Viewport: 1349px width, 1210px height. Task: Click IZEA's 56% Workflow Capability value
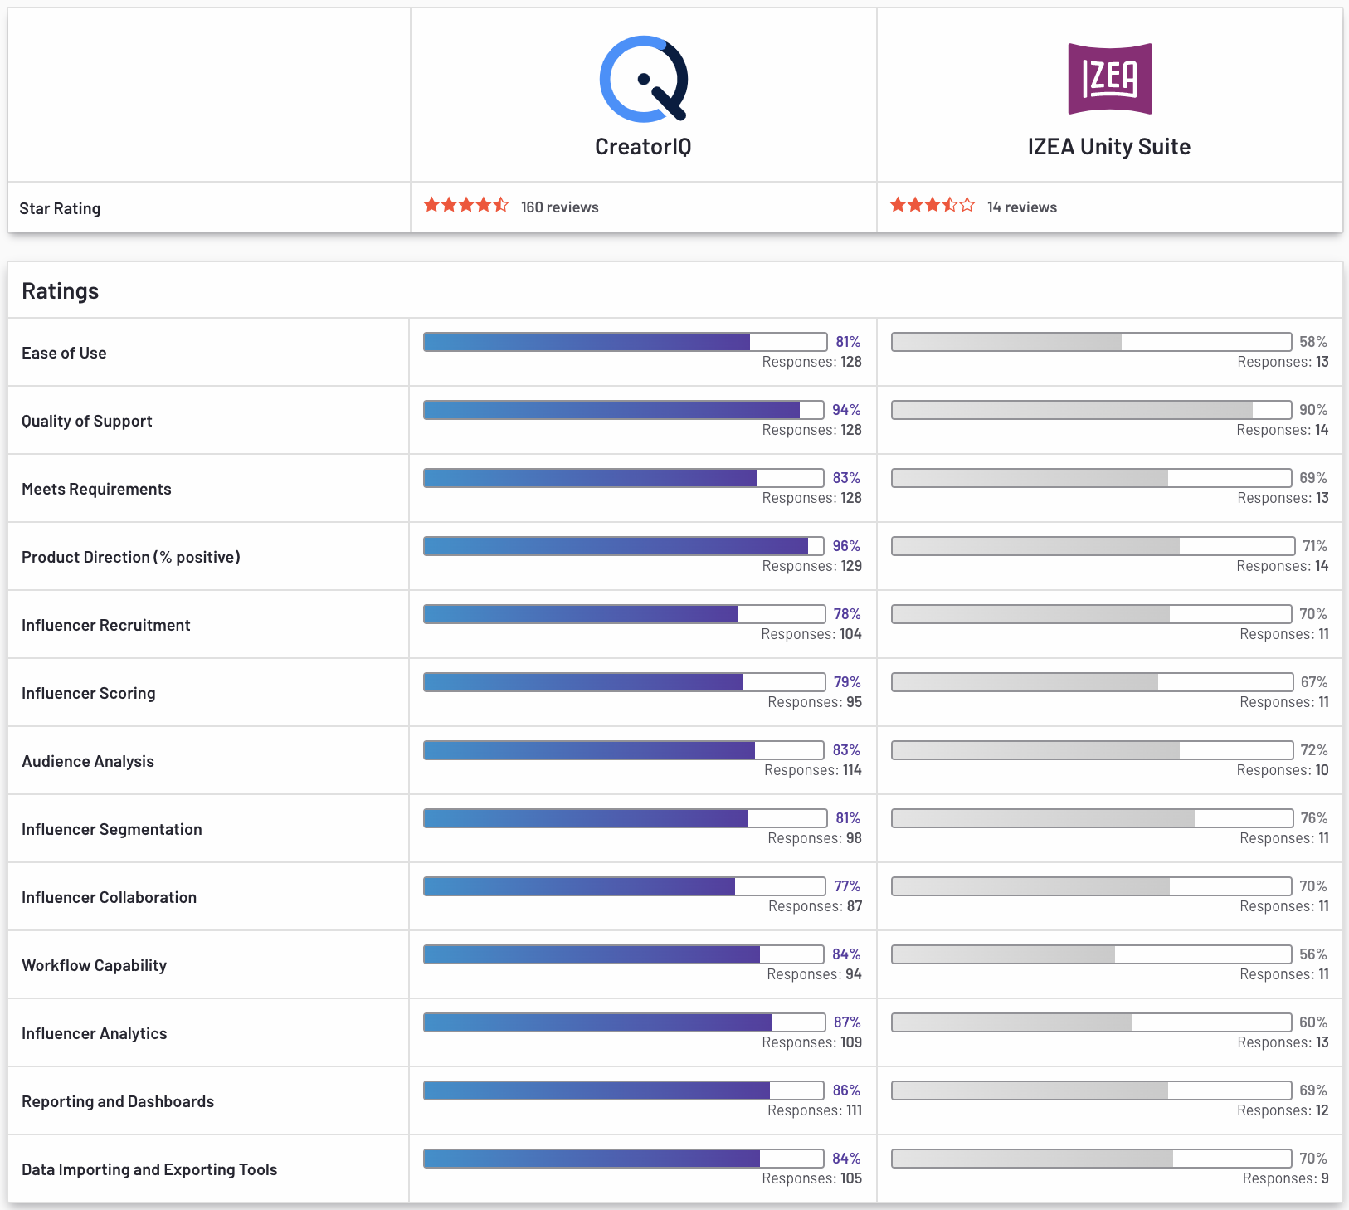[1313, 954]
